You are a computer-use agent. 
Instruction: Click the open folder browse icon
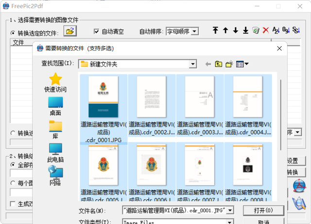tap(70, 32)
